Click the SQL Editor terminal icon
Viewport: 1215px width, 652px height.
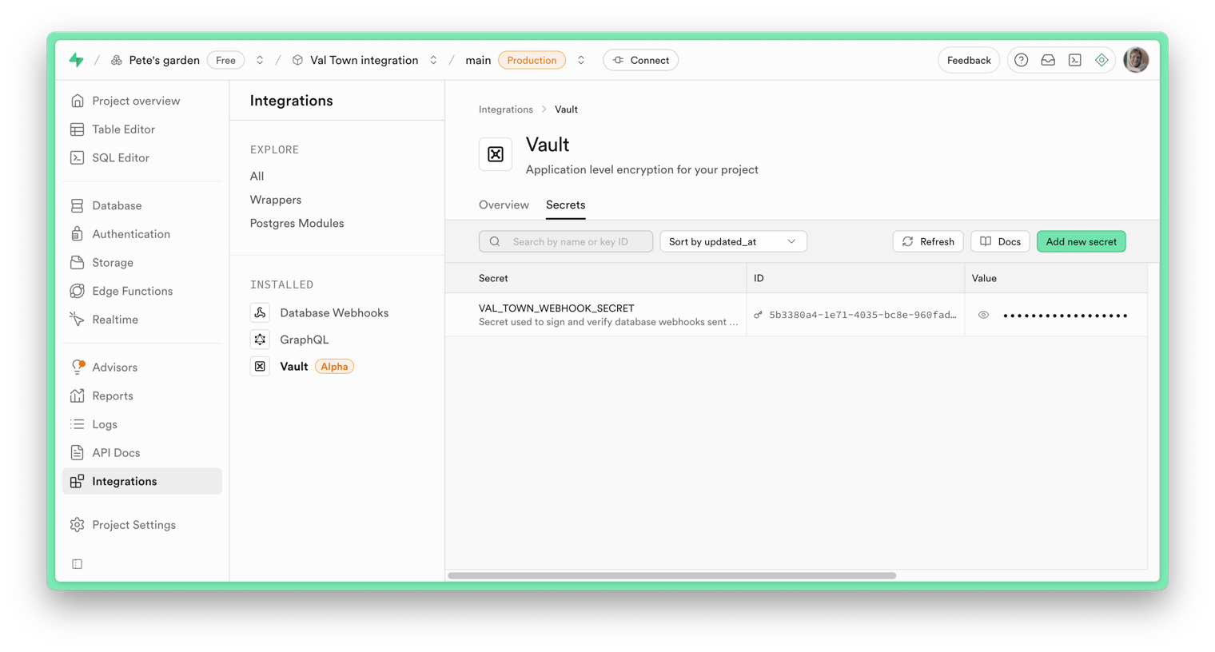[x=78, y=158]
